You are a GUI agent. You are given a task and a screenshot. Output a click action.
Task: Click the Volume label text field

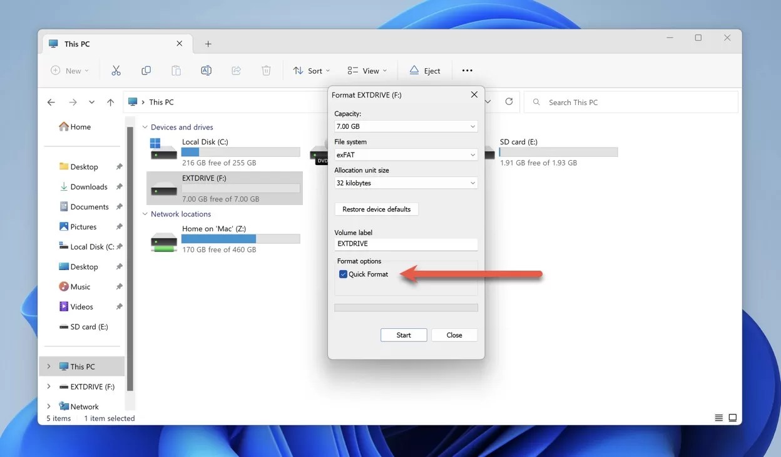[x=406, y=244]
